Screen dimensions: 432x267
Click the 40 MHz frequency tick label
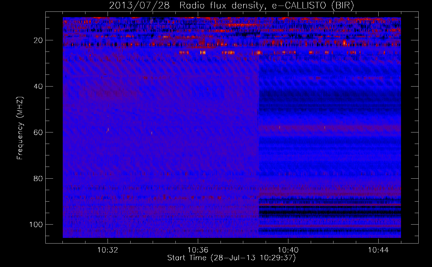pyautogui.click(x=38, y=87)
